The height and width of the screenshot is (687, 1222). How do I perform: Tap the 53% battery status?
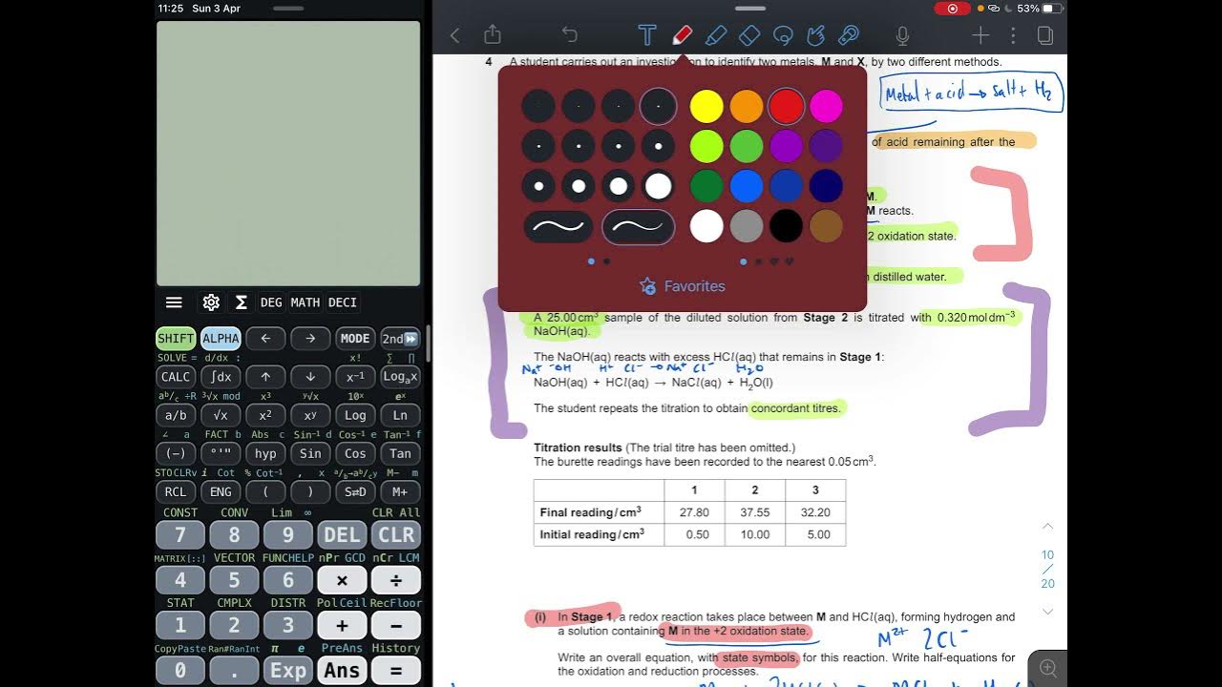(1040, 9)
